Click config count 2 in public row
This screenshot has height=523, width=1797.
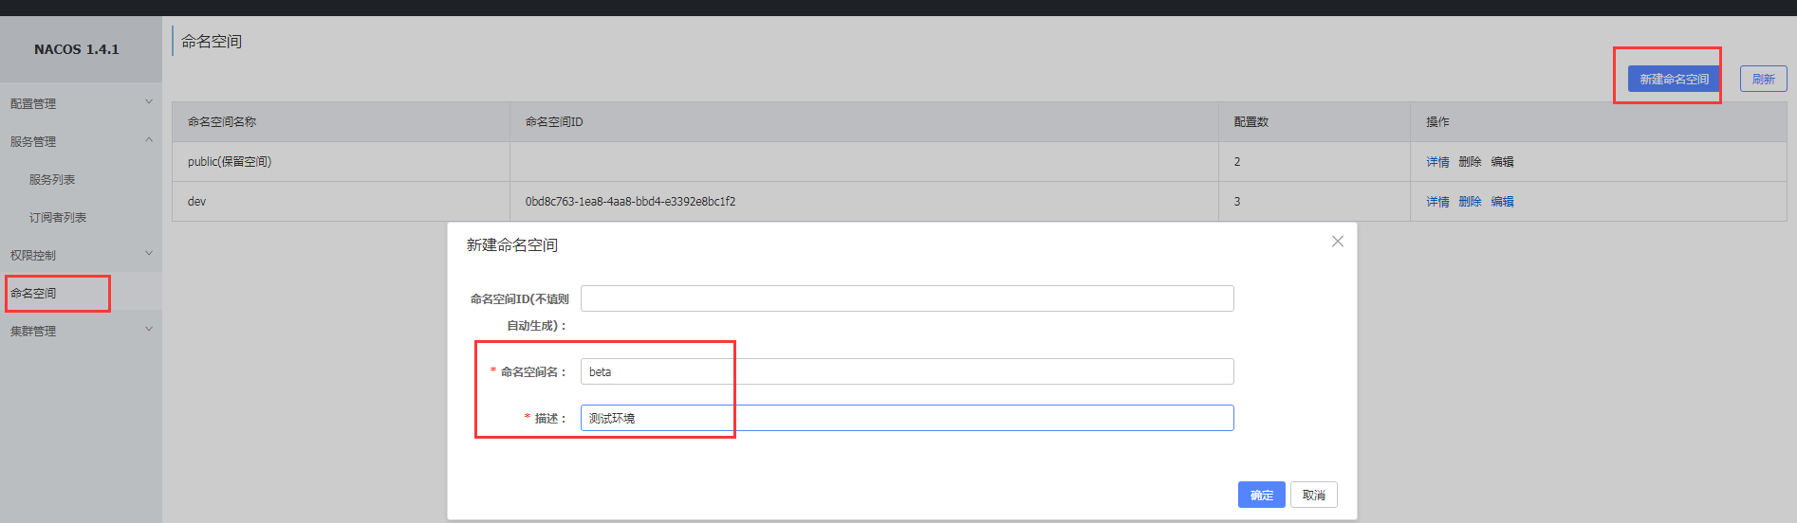click(1237, 162)
